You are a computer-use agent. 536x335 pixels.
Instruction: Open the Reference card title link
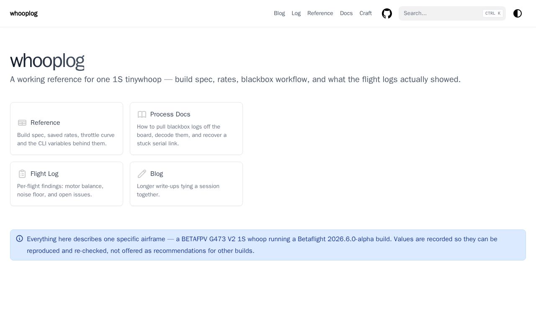[45, 123]
